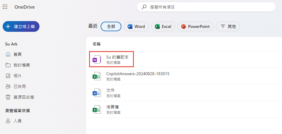Open the Su 的筆記本 file
Viewport: 282px width, 134px height.
118,57
